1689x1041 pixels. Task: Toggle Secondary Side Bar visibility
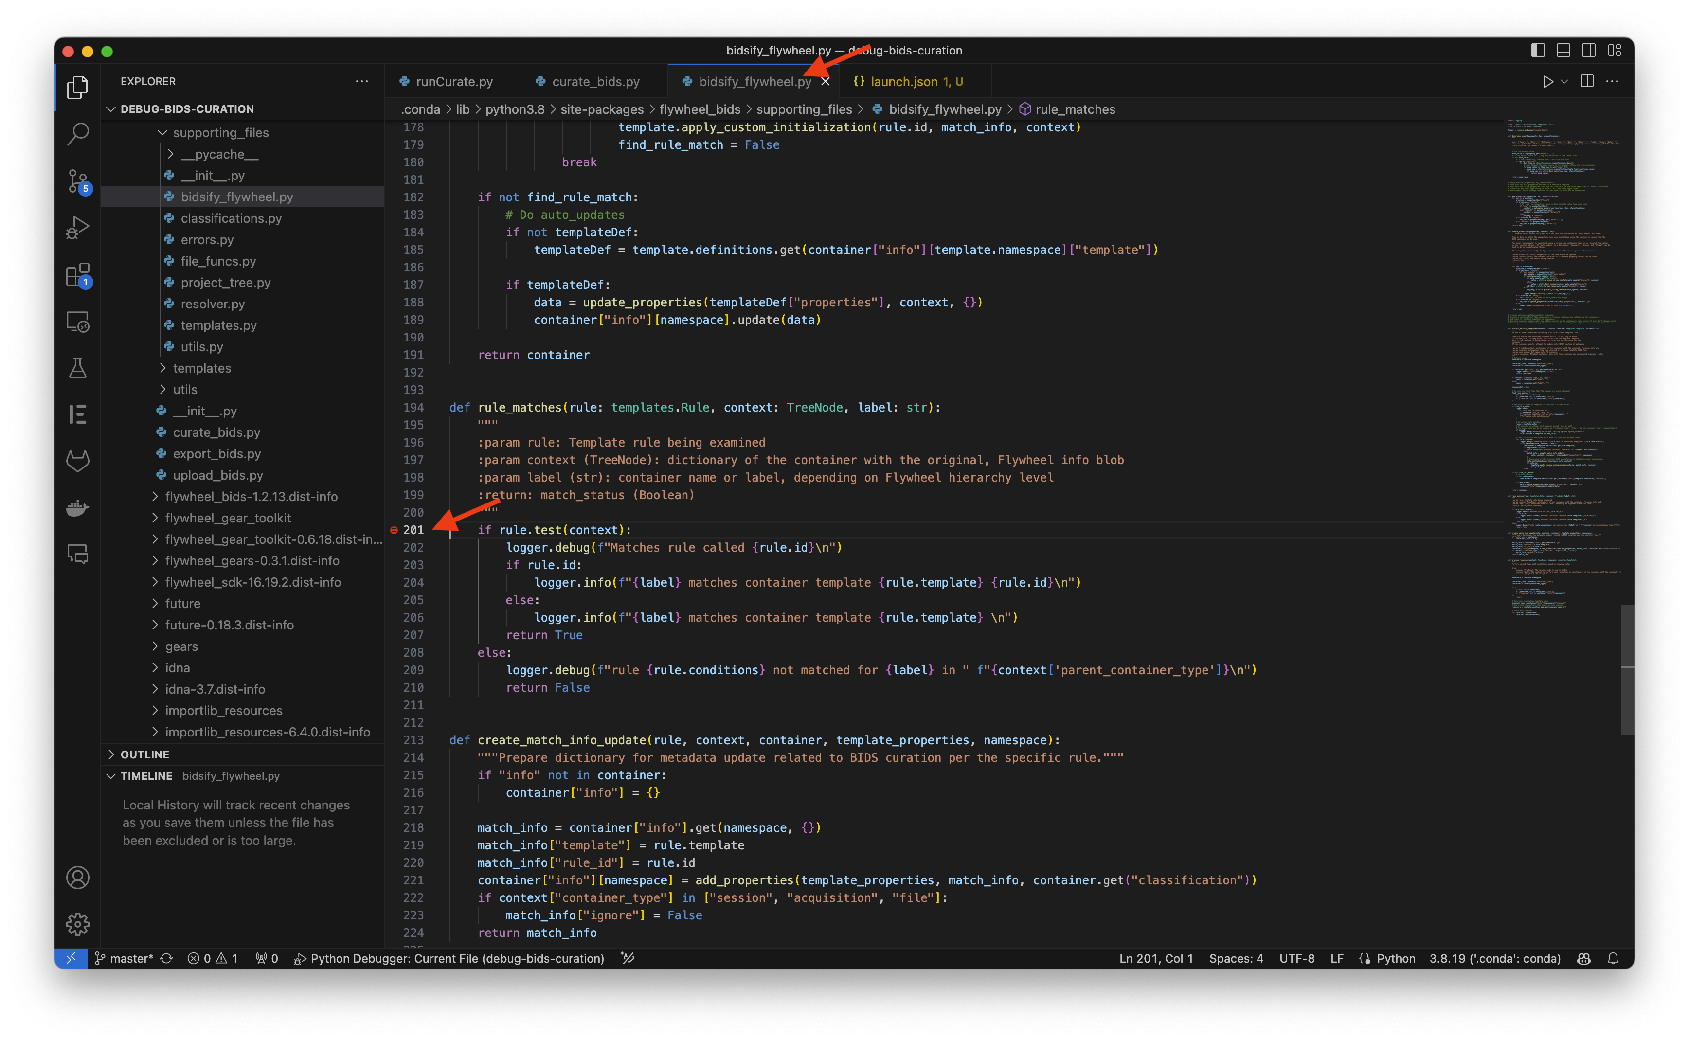click(1589, 50)
